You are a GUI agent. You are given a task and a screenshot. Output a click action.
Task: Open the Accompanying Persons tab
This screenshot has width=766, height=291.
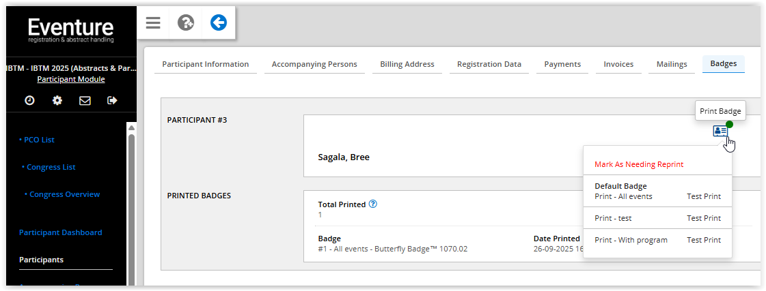(x=314, y=64)
